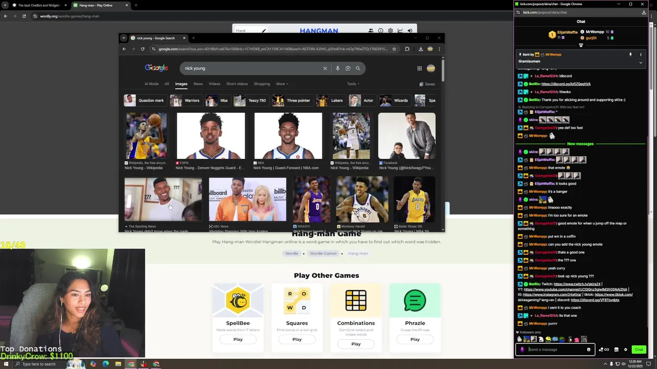Play the Phrazle game
This screenshot has height=369, width=657.
tap(415, 339)
